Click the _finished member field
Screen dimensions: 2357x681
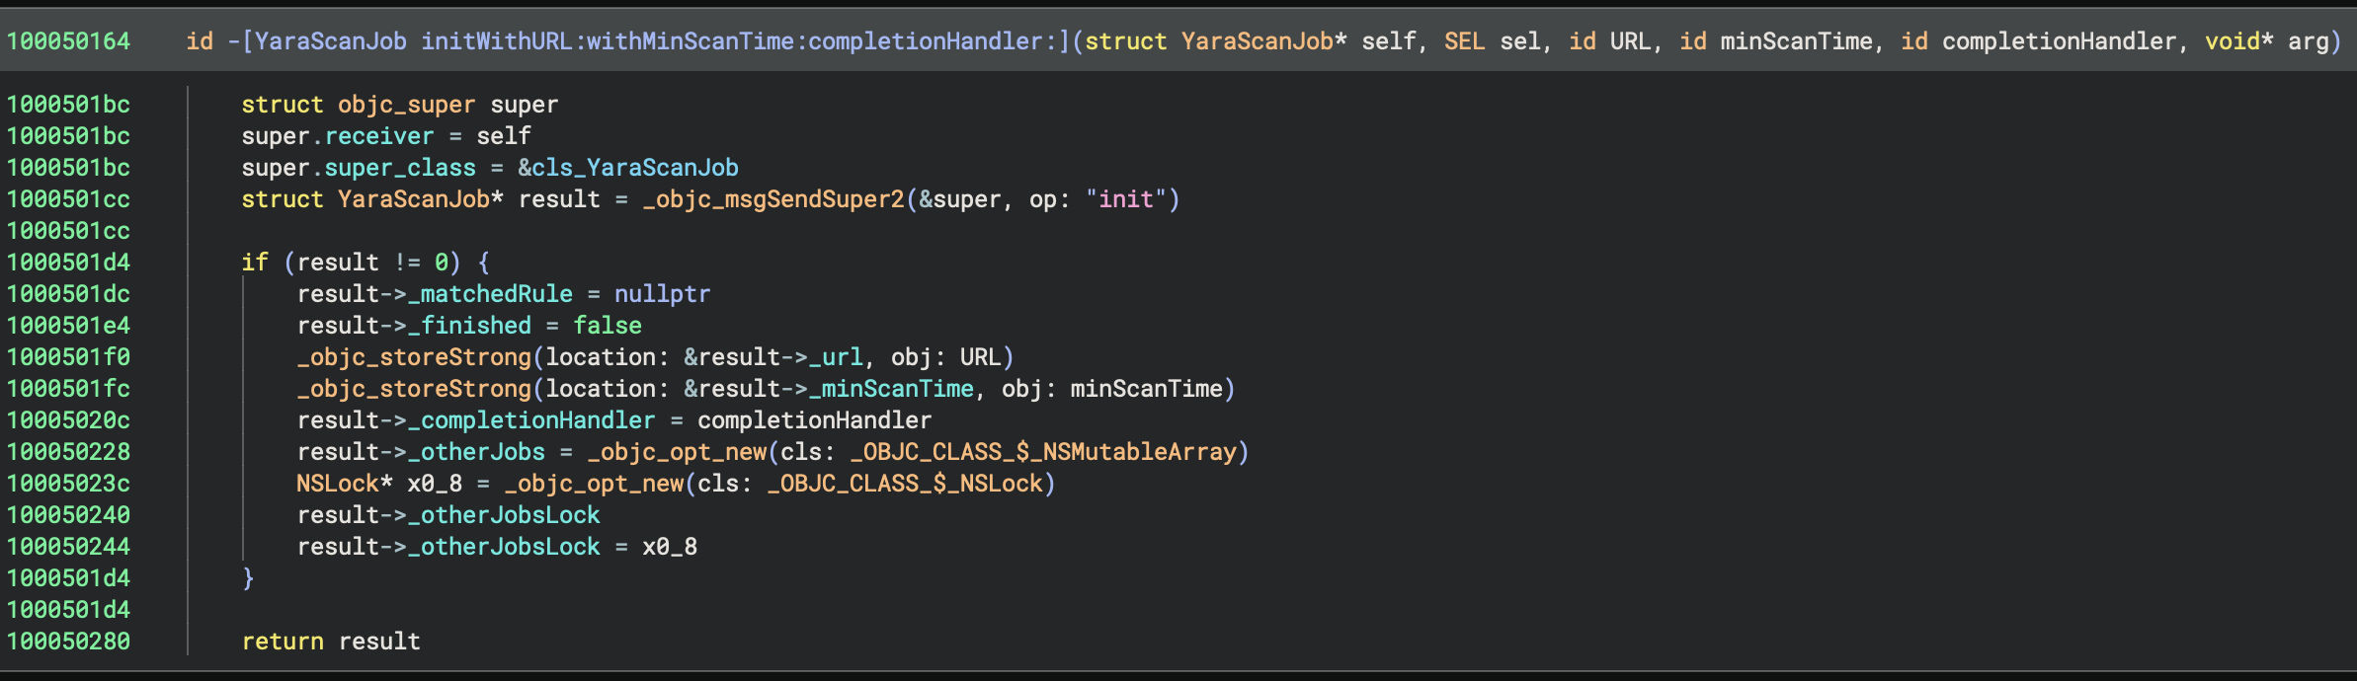point(469,326)
